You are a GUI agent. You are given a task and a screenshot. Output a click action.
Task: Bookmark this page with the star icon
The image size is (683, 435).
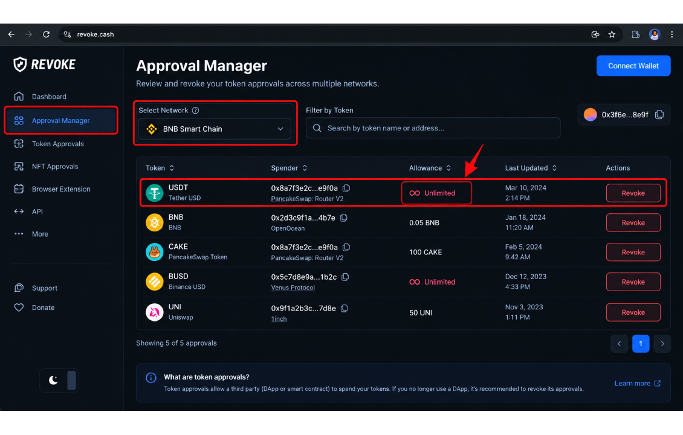coord(612,34)
